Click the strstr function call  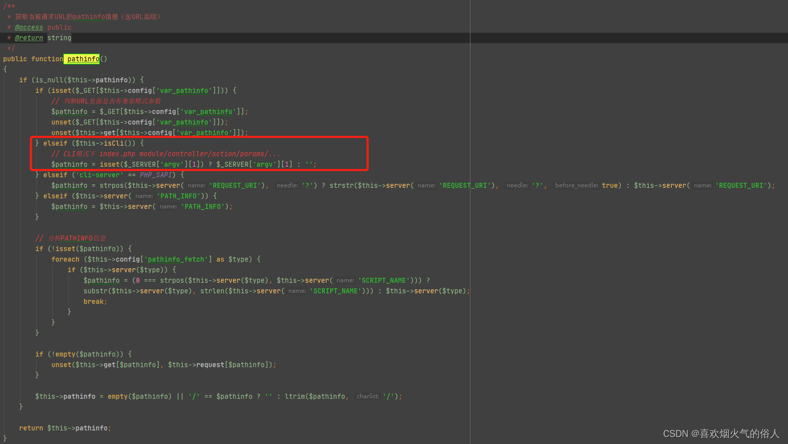pyautogui.click(x=342, y=185)
